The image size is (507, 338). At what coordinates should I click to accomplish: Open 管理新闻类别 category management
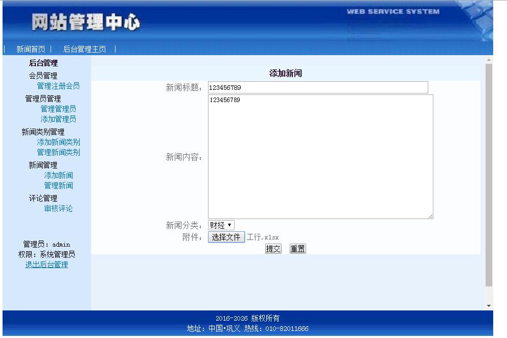(x=58, y=152)
